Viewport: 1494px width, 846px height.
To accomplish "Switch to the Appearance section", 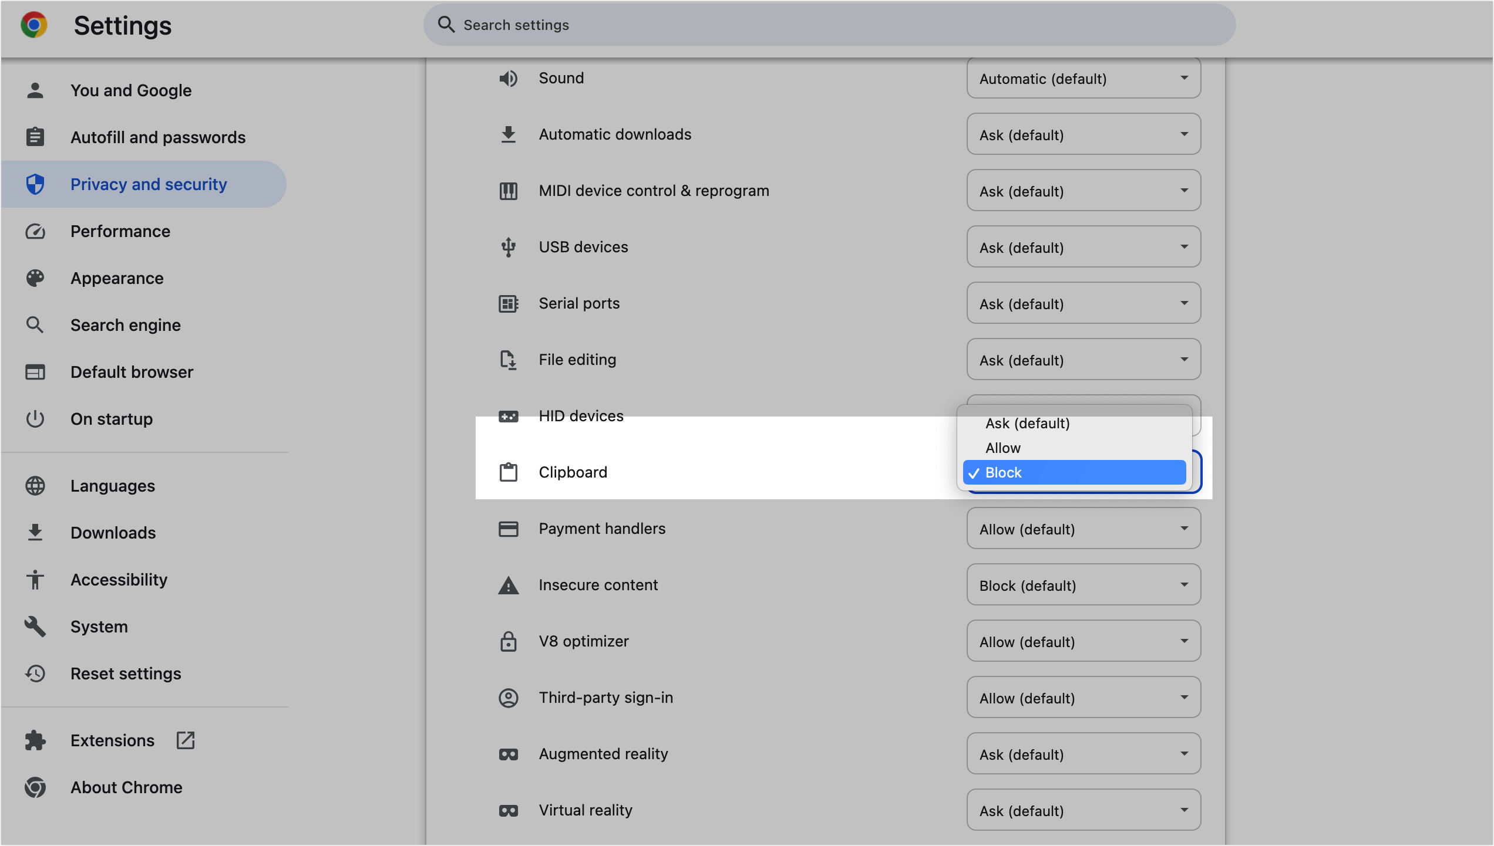I will [x=117, y=278].
